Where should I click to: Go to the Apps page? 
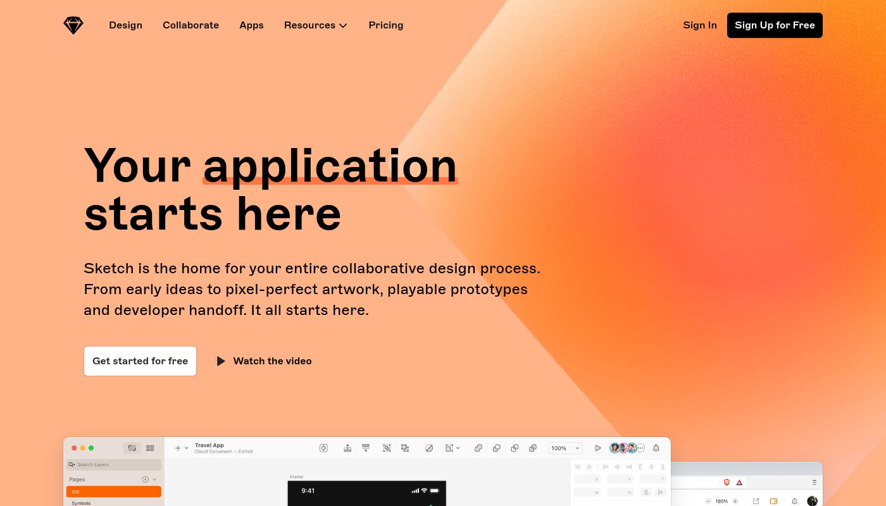point(251,25)
